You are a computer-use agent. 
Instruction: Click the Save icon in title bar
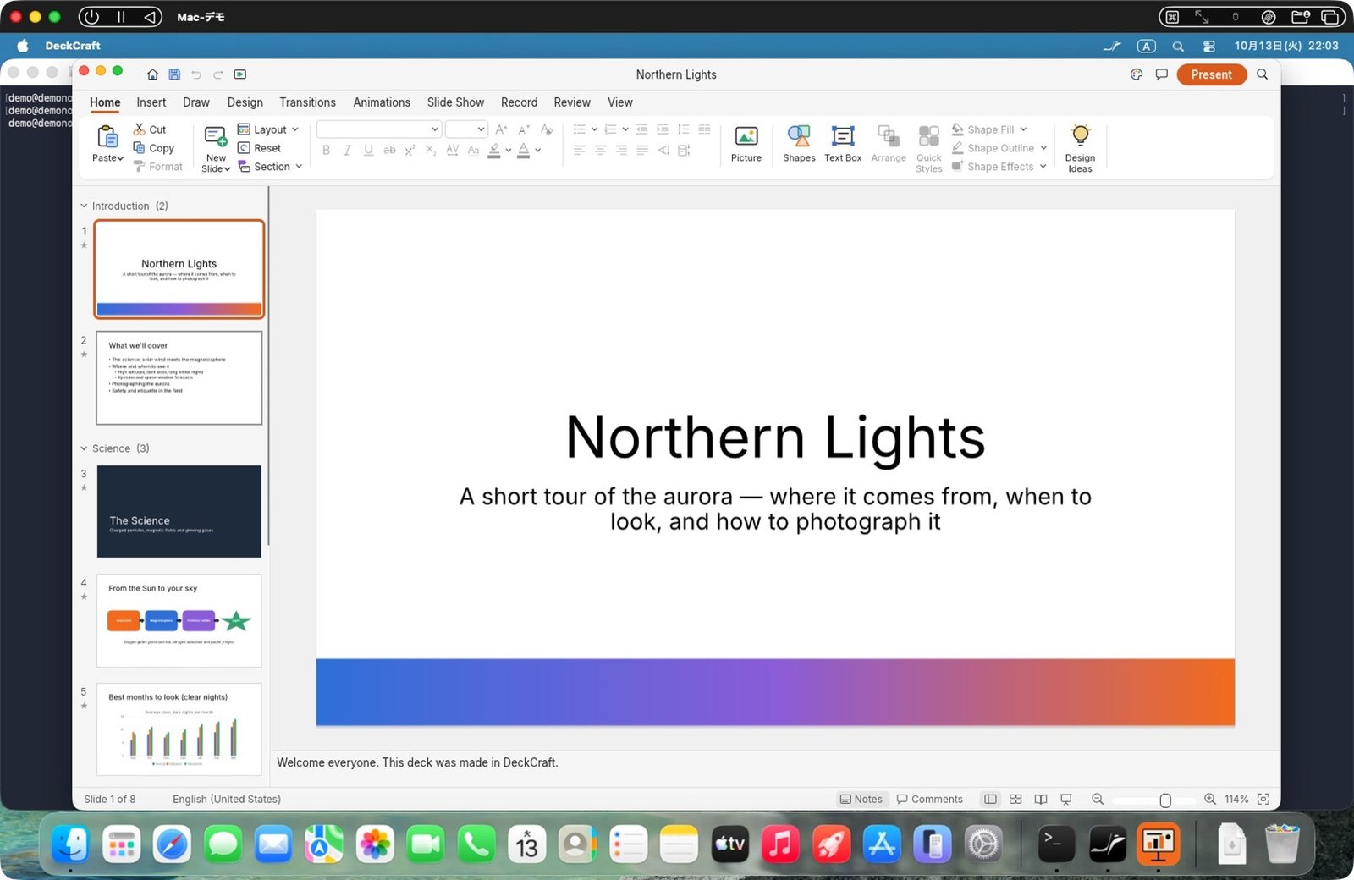[174, 74]
